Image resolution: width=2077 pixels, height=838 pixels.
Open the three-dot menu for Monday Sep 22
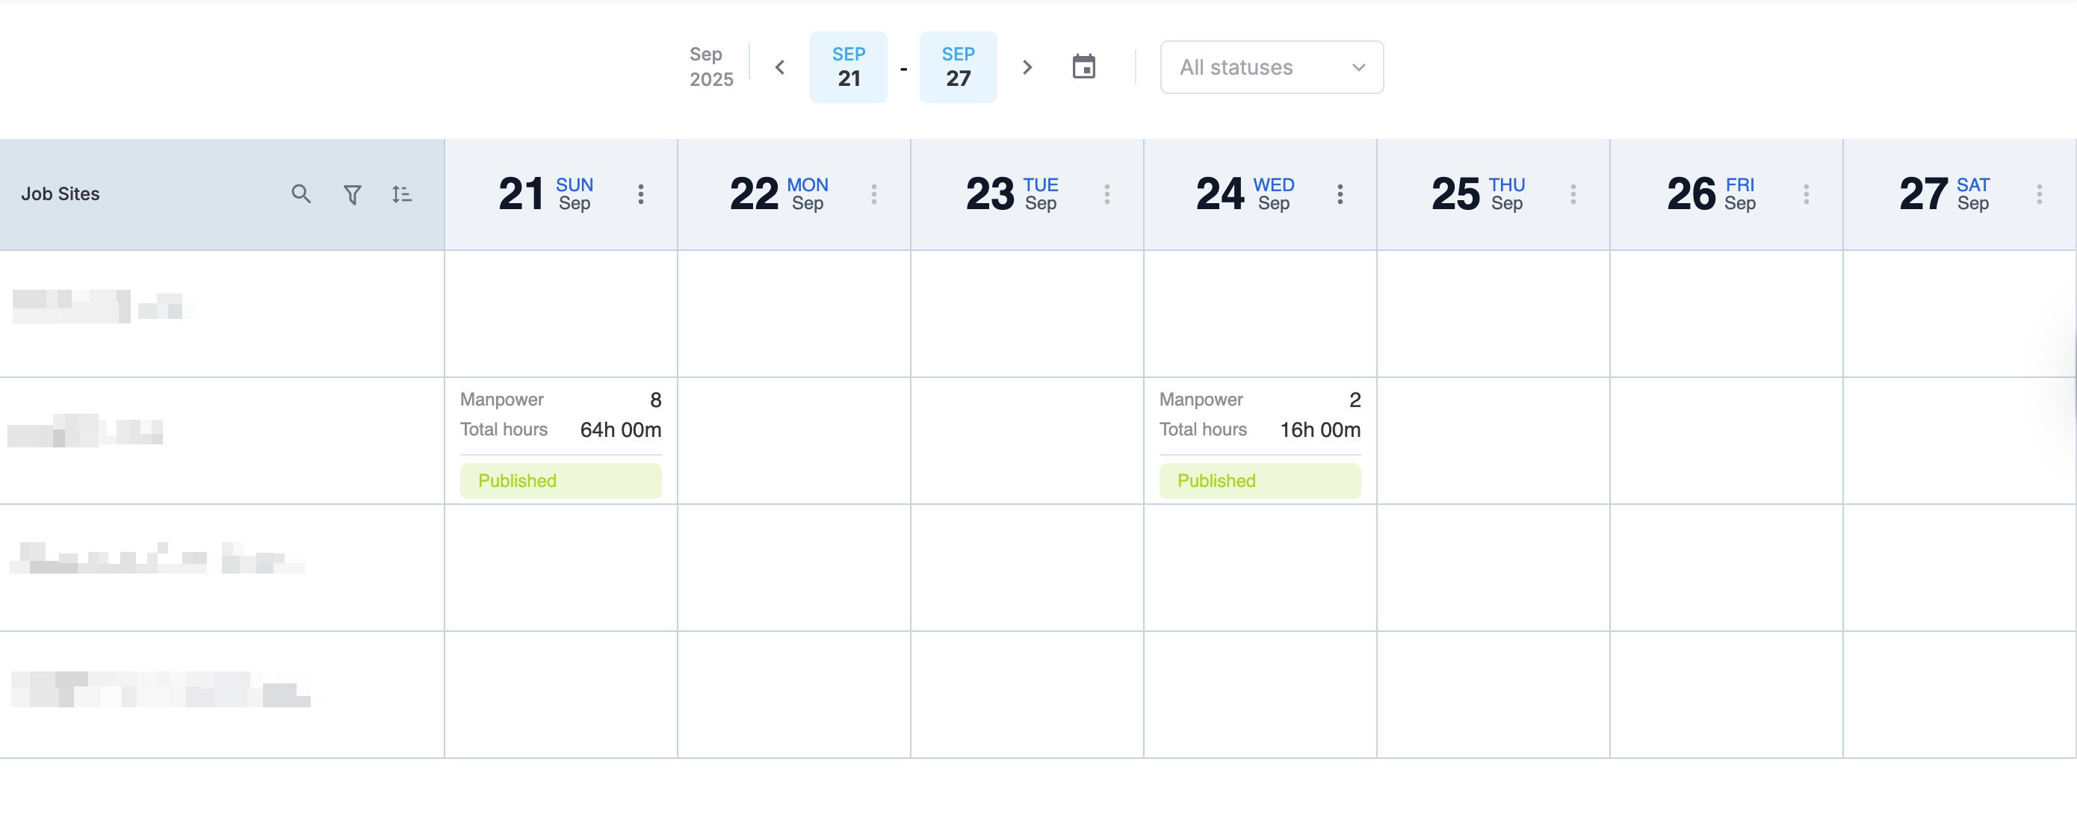click(874, 194)
